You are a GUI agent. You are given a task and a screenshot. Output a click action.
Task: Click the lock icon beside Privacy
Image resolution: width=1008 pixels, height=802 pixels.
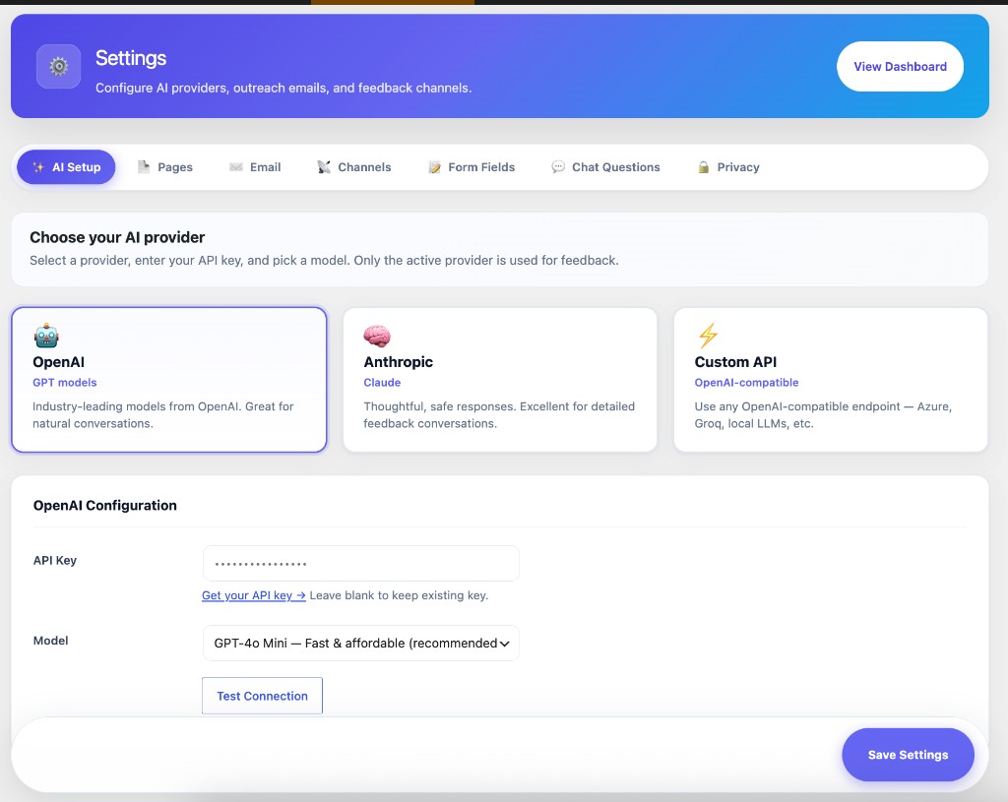[x=703, y=167]
